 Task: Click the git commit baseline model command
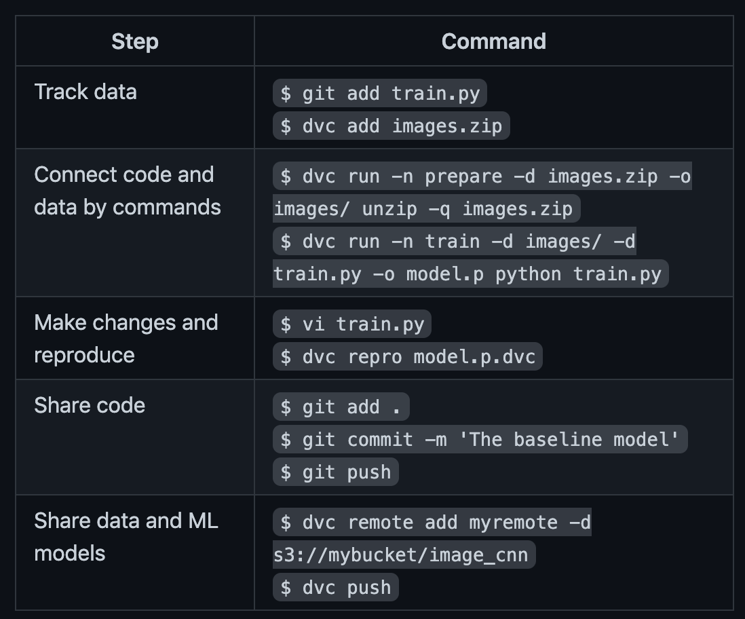coord(480,439)
